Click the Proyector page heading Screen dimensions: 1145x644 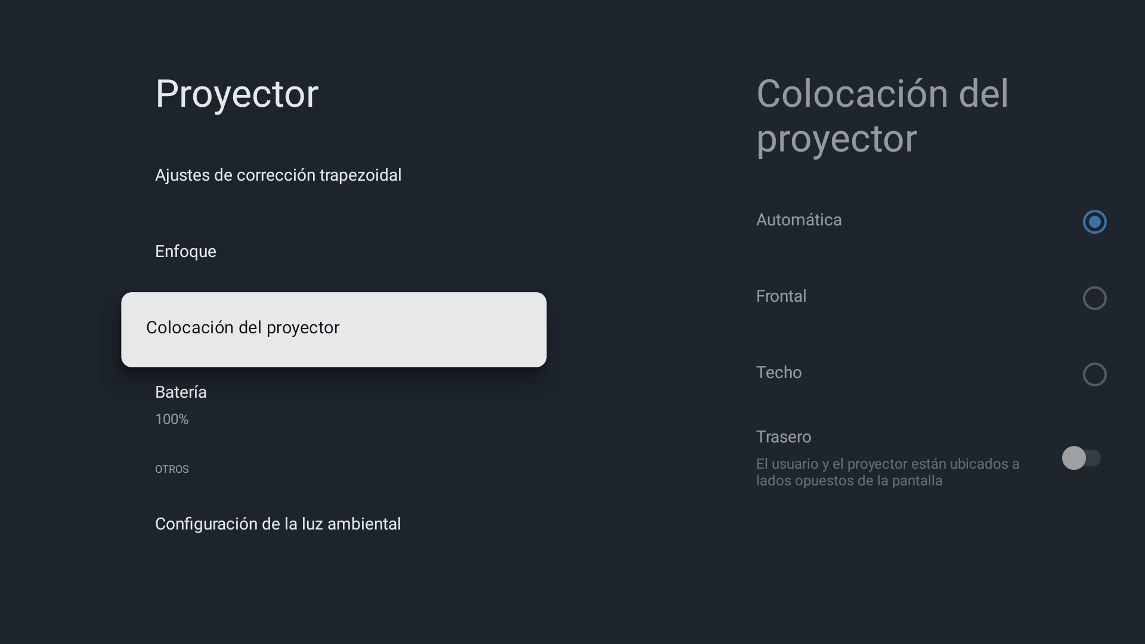(237, 94)
